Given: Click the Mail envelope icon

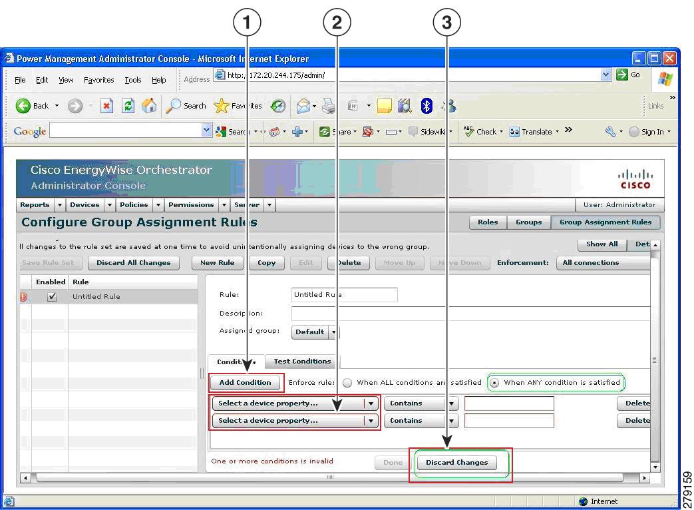Looking at the screenshot, I should (303, 107).
